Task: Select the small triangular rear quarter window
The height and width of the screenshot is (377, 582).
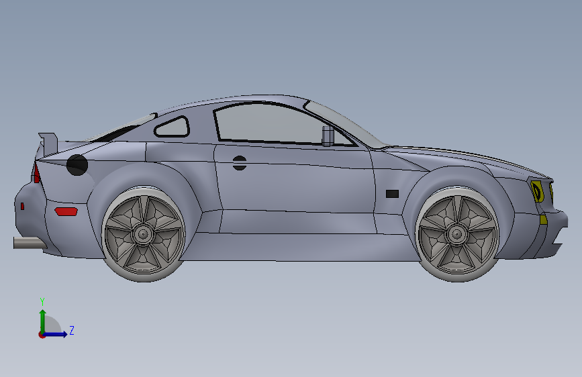Action: 172,127
